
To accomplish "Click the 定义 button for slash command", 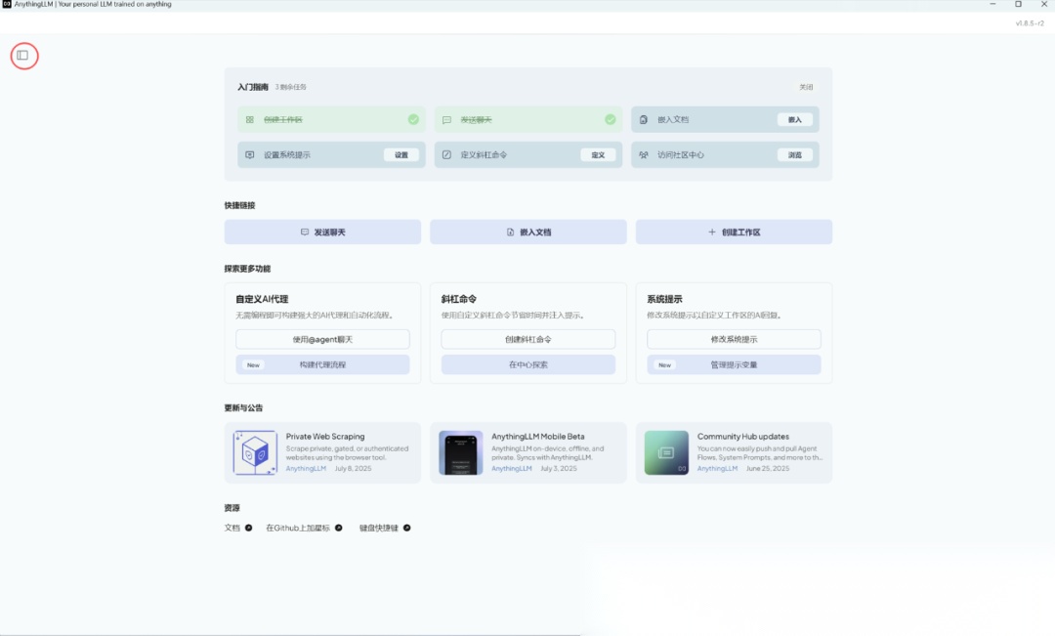I will (598, 154).
